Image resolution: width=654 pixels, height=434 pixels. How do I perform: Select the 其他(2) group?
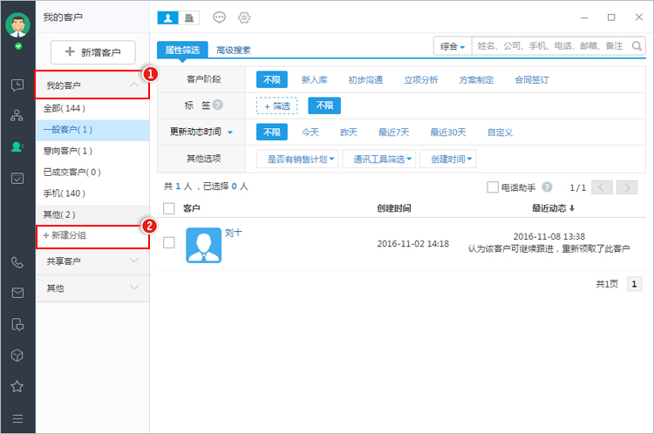(x=92, y=214)
